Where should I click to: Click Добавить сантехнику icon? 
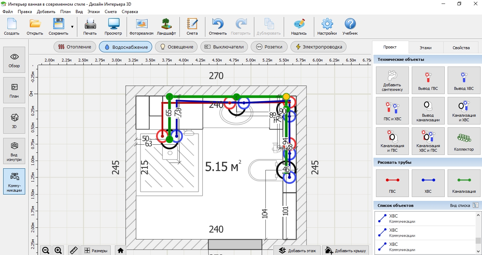click(392, 80)
